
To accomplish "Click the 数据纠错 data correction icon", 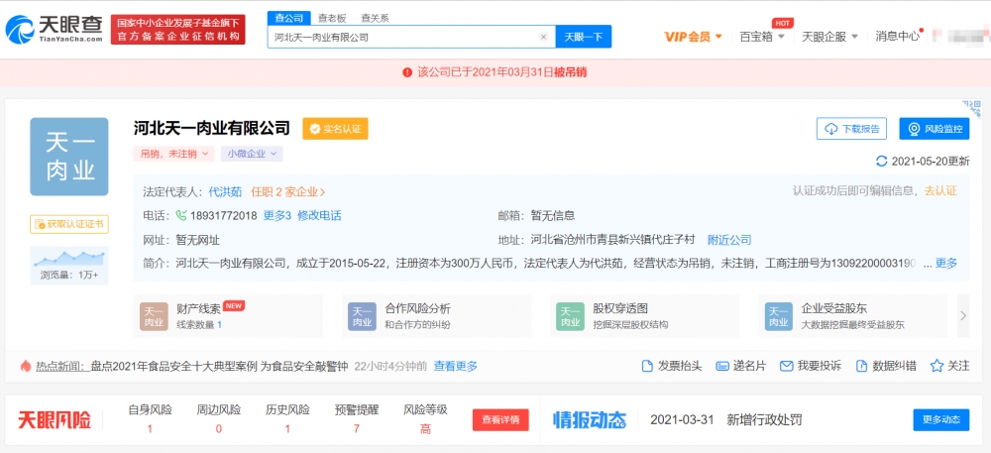I will (861, 366).
